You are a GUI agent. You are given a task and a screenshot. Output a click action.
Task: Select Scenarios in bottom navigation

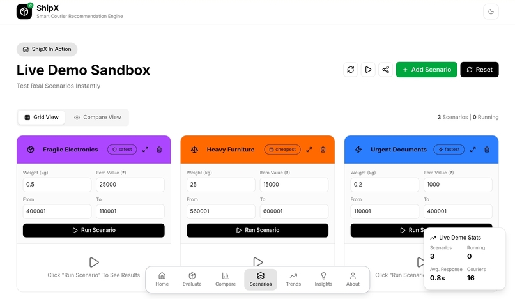[261, 280]
